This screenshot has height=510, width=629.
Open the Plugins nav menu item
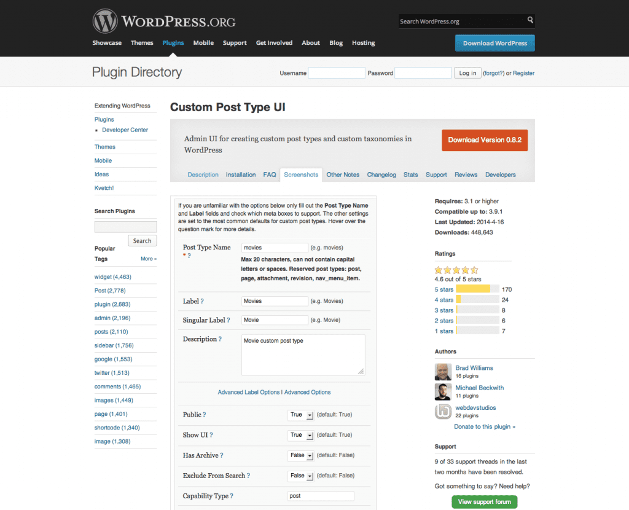pyautogui.click(x=173, y=43)
